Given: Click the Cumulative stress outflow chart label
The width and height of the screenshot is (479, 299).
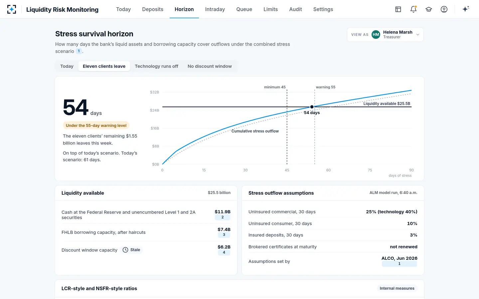Looking at the screenshot, I should click(x=255, y=131).
